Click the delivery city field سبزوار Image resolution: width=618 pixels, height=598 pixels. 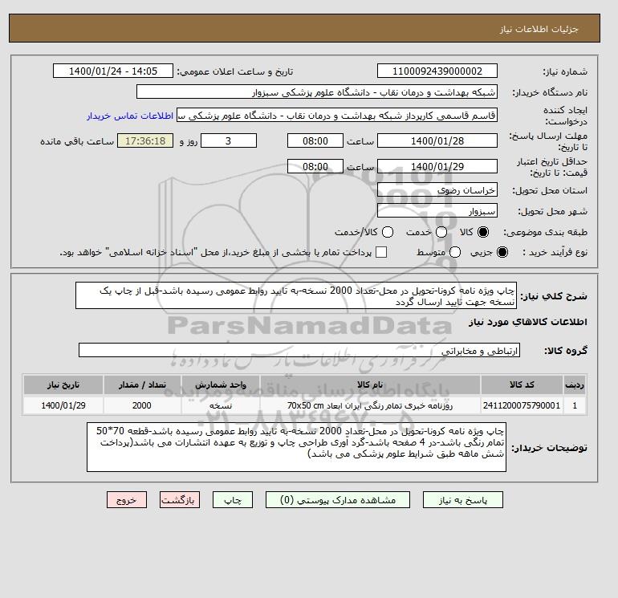tap(437, 211)
